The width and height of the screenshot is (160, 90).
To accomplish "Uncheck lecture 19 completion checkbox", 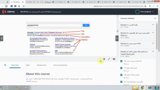I will (121, 82).
